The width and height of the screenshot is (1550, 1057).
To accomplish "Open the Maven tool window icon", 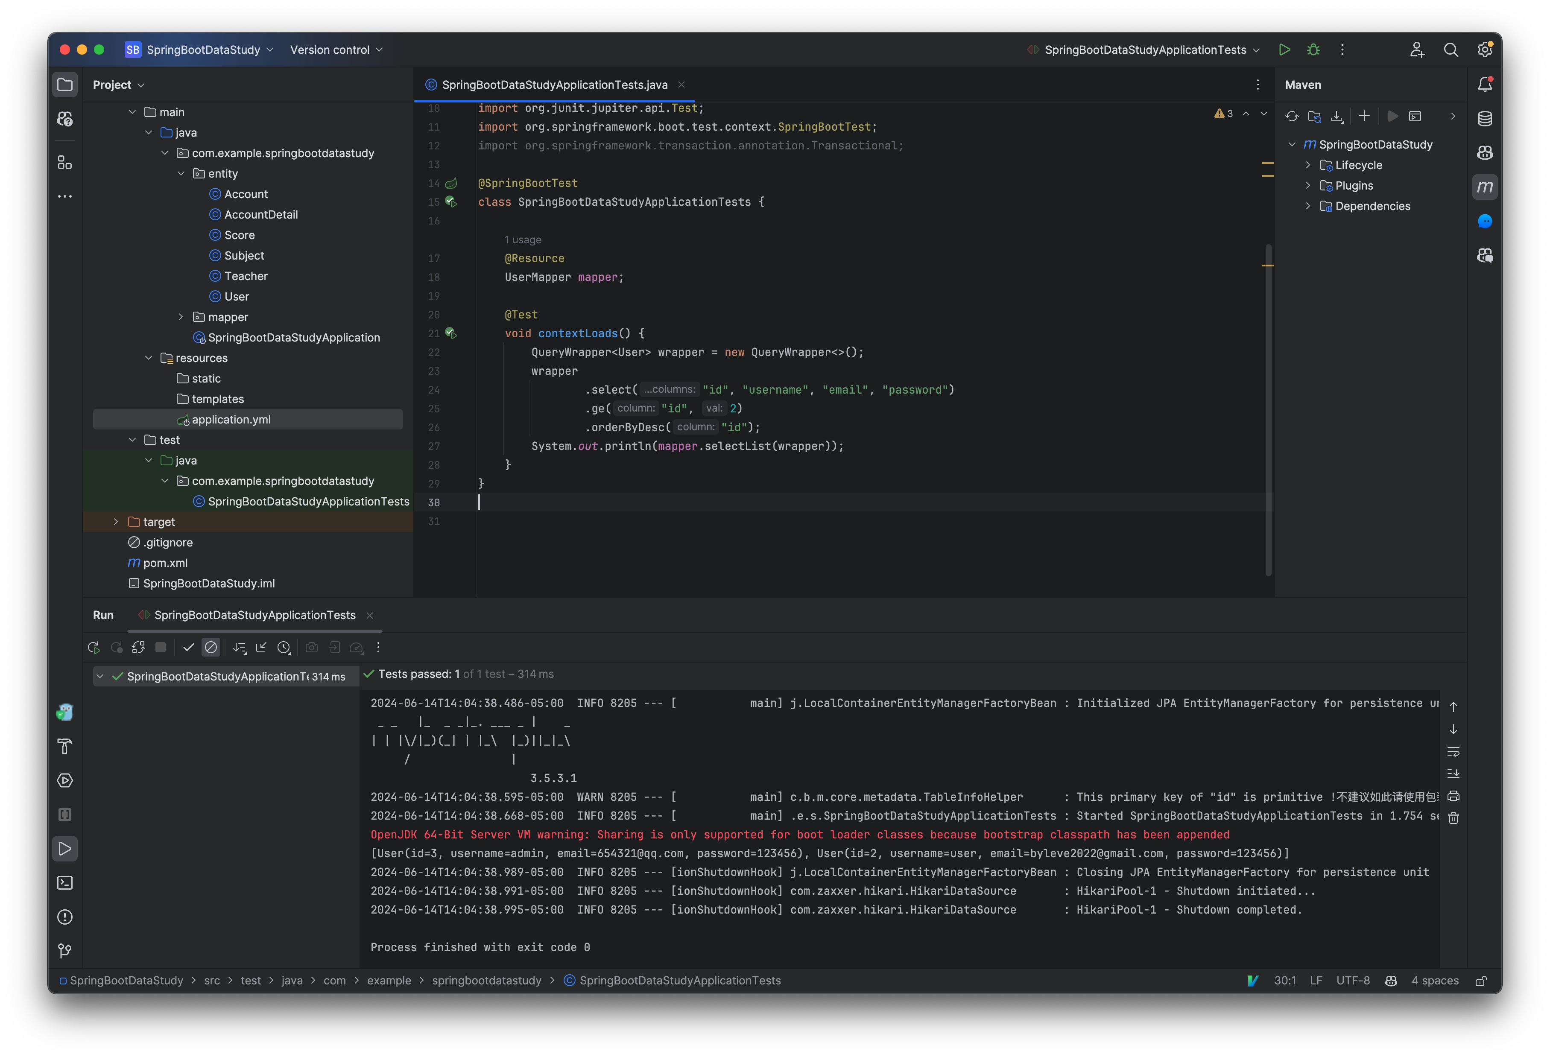I will coord(1485,187).
